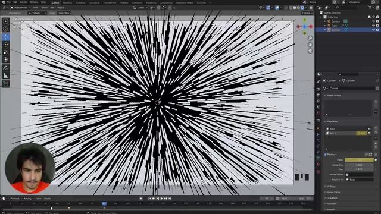Open the timeline Marker menu

(x=48, y=199)
